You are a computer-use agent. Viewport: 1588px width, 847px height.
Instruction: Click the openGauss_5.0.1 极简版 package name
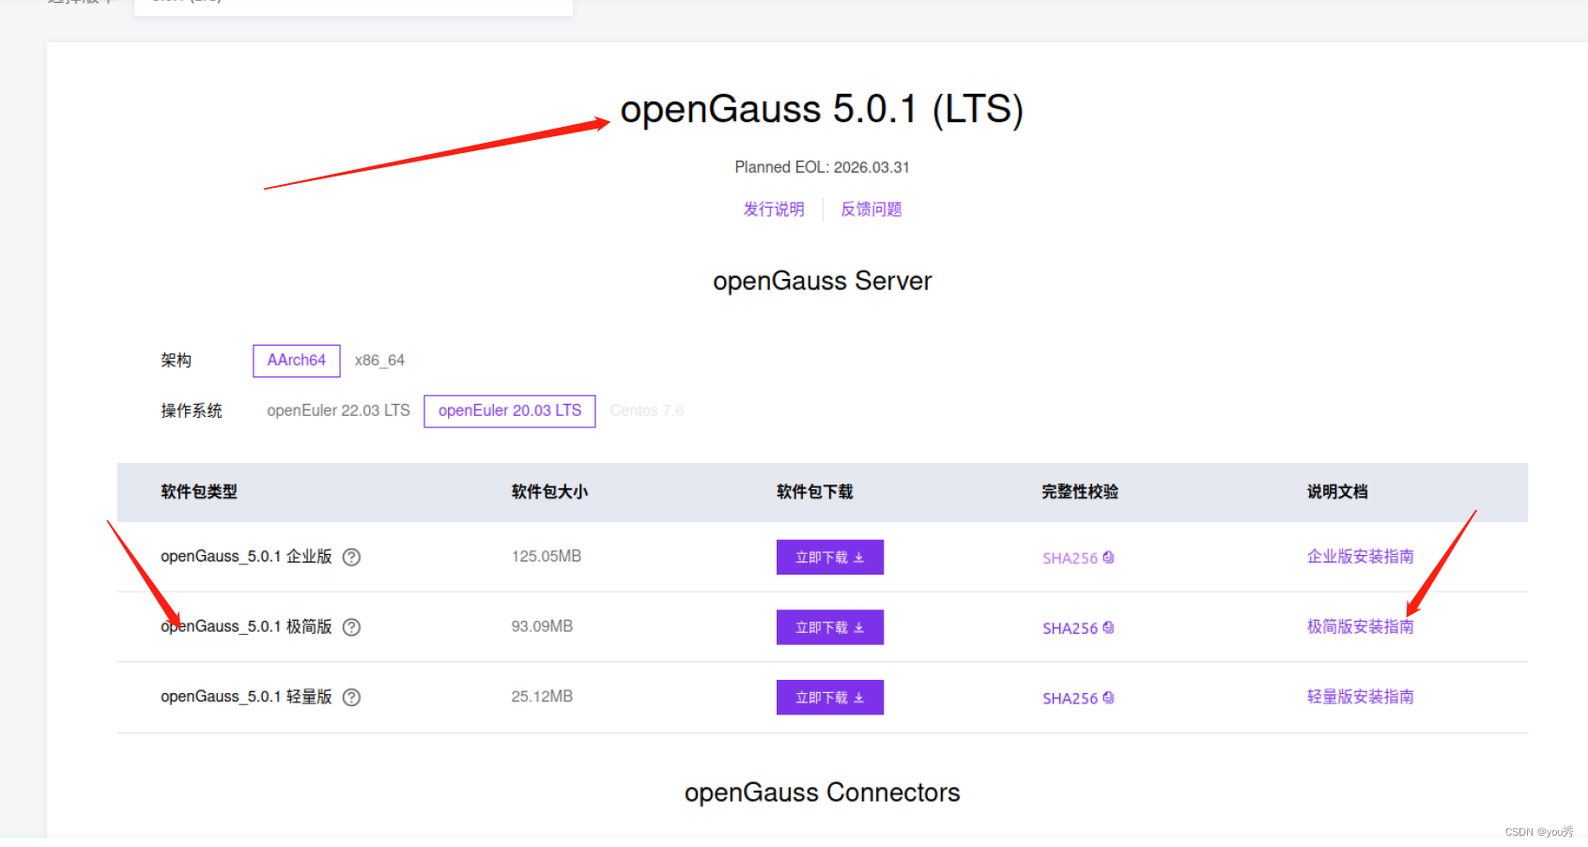246,626
